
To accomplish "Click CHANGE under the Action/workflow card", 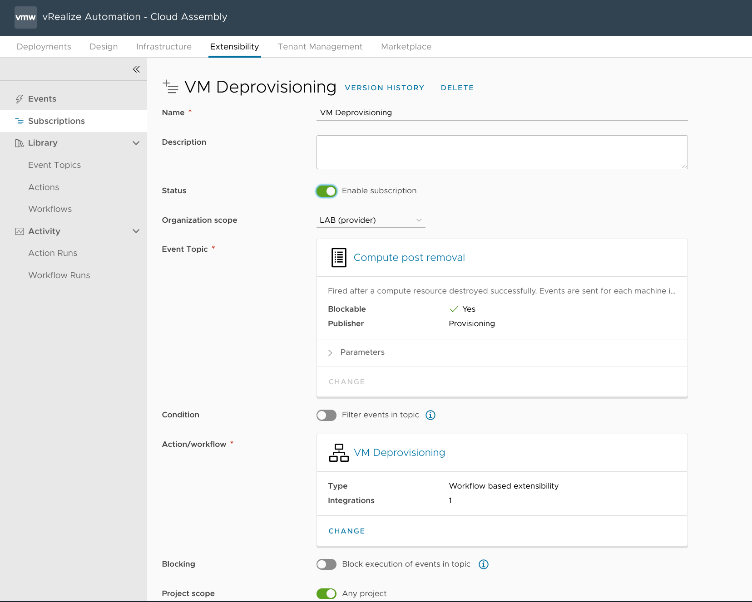I will [347, 531].
